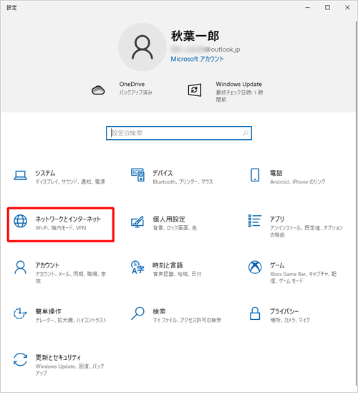
Task: Select プライバシー category title
Action: (x=284, y=311)
